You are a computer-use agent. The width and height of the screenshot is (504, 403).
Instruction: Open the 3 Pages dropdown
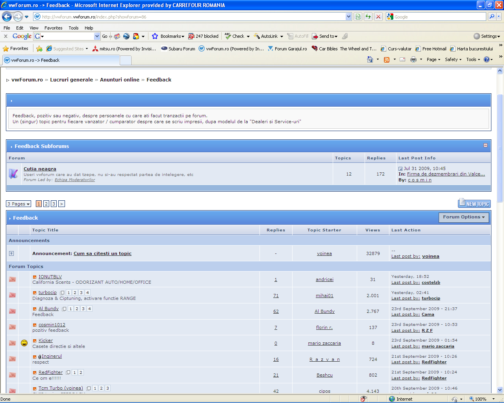pos(19,204)
